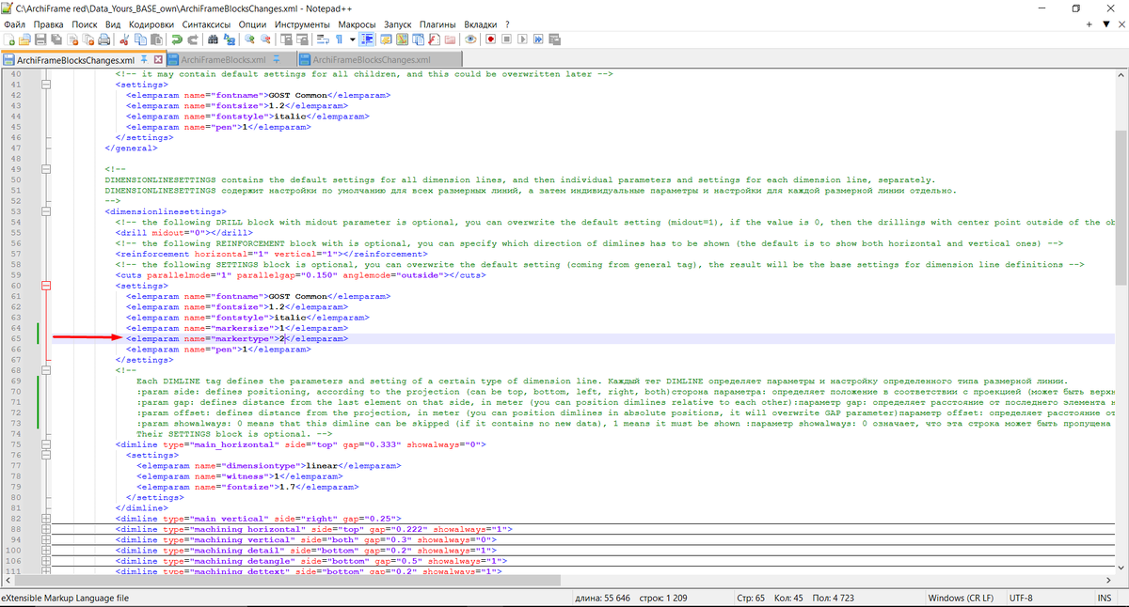Open the Запуск menu
The height and width of the screenshot is (607, 1129).
[399, 23]
